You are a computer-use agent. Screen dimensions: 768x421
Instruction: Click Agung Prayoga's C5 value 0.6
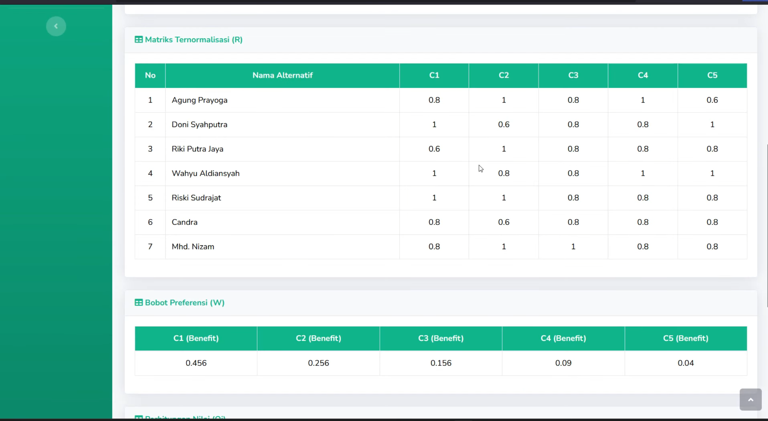[x=712, y=100]
